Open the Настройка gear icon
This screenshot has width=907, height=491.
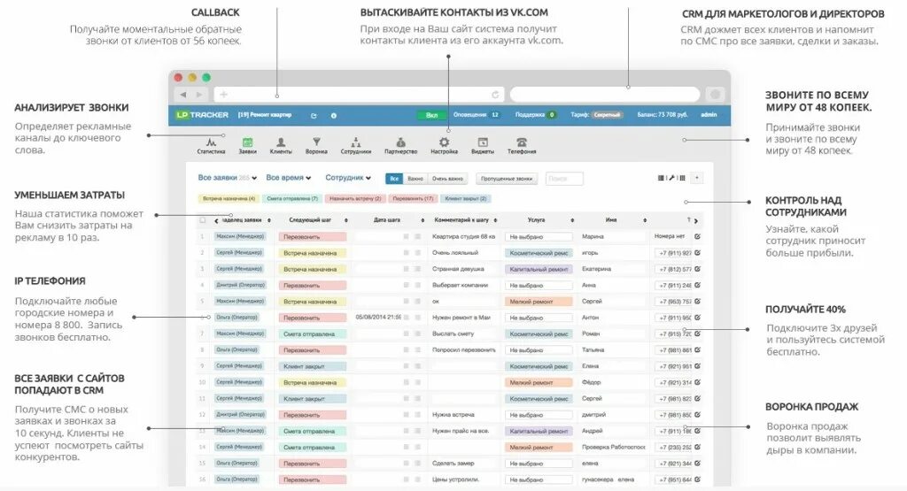click(444, 142)
